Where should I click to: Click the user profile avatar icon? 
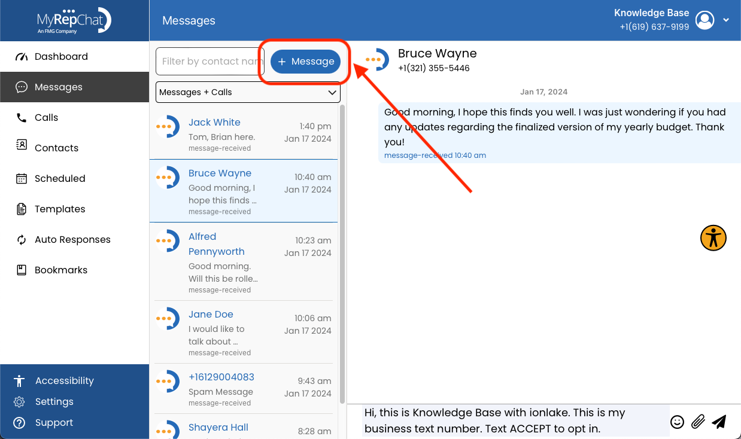click(x=704, y=20)
